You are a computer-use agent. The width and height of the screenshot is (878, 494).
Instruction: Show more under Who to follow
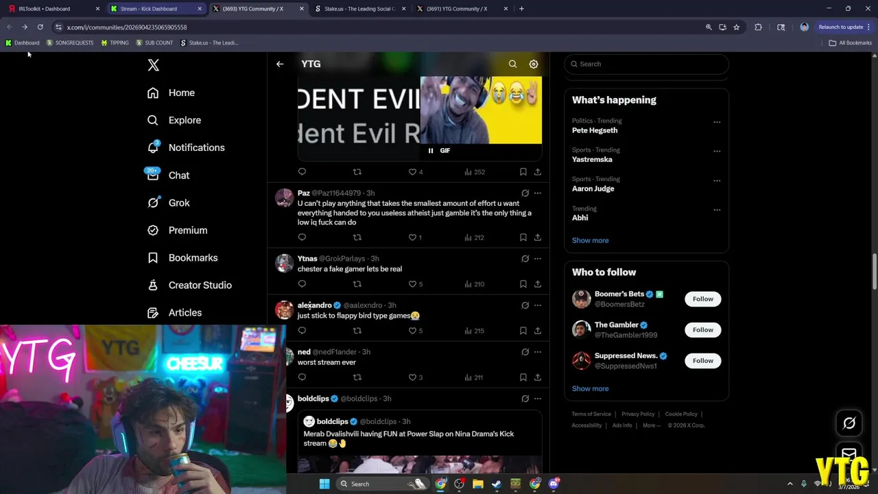point(590,389)
